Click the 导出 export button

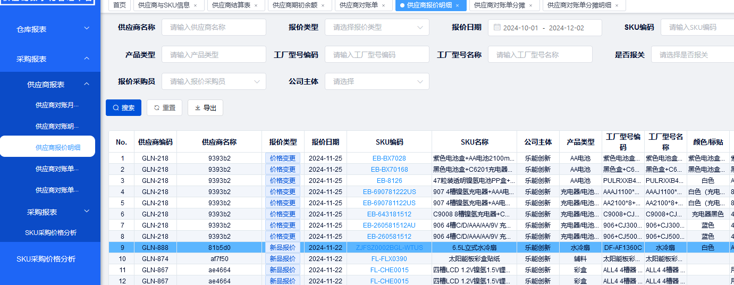[x=205, y=108]
